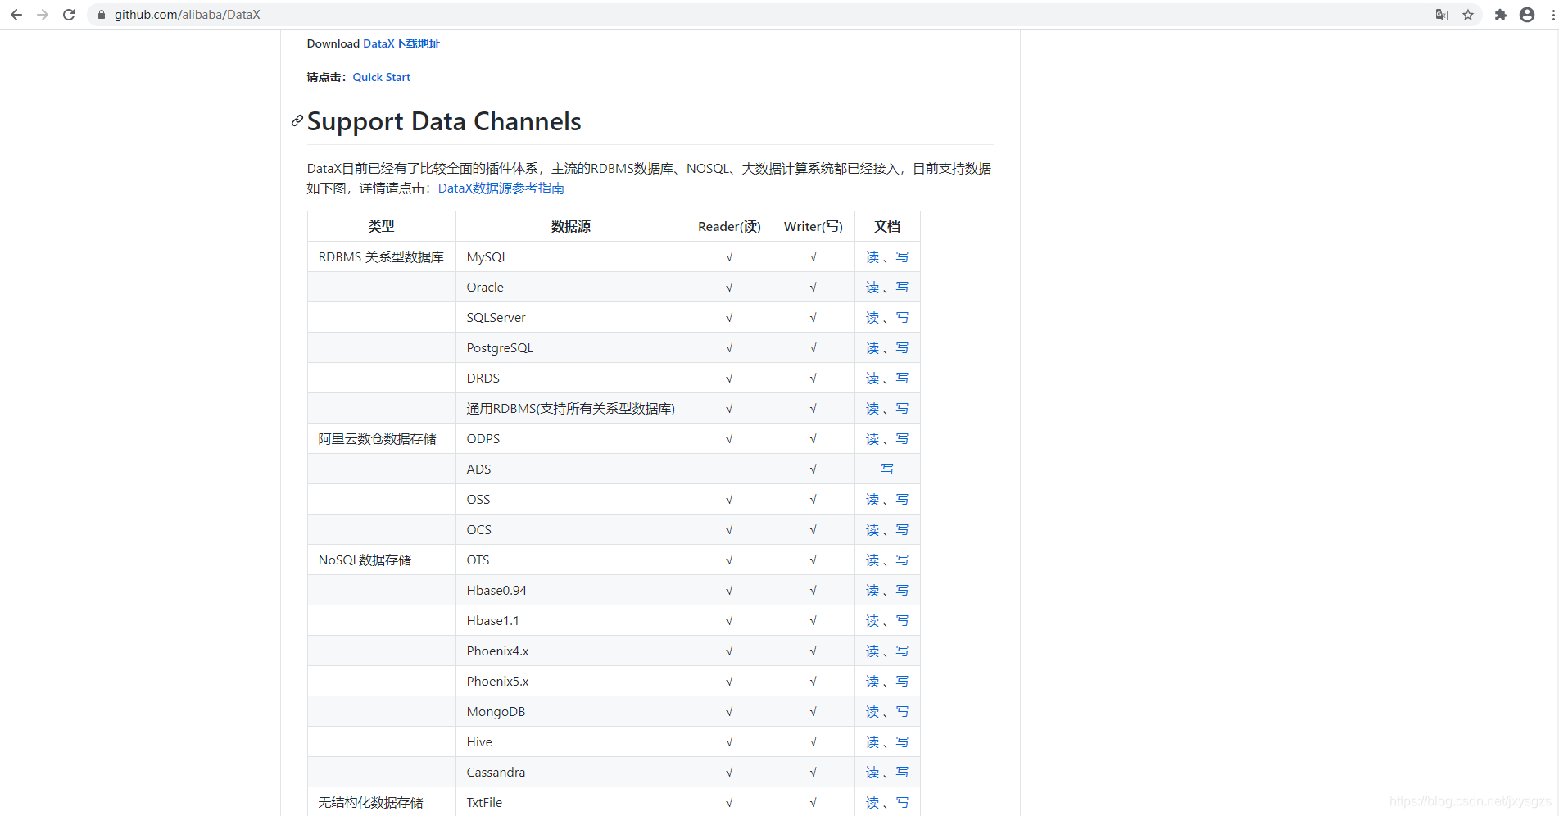The width and height of the screenshot is (1559, 816).
Task: Click the 阿里云数仓数据存储 type cell
Action: tap(381, 439)
